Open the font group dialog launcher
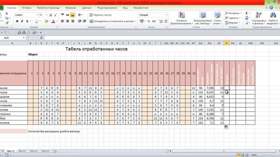The image size is (280, 157). point(57,27)
